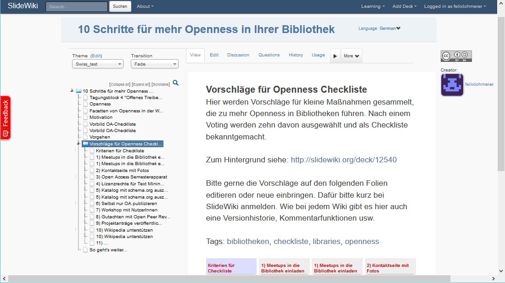This screenshot has height=283, width=505.
Task: Click the vertical scrollbar down arrow
Action: click(501, 271)
